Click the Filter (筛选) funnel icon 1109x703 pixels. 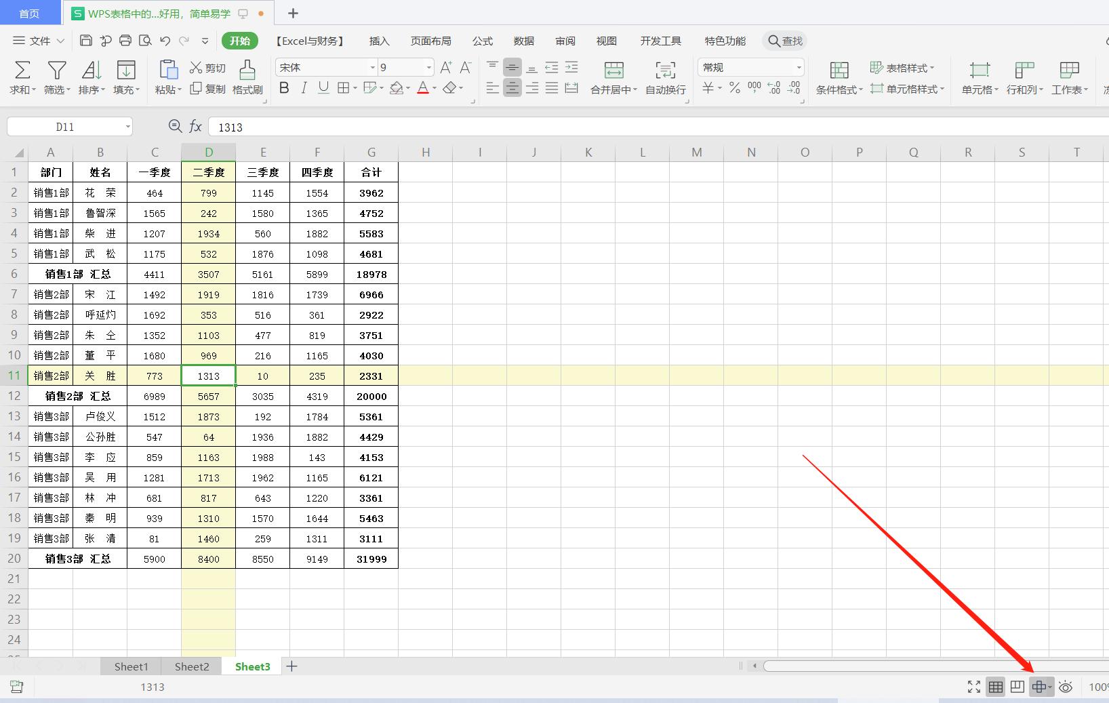tap(57, 71)
